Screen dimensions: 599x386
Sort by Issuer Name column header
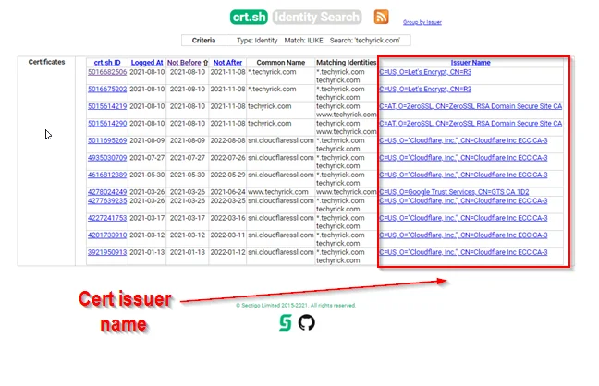[x=471, y=63]
